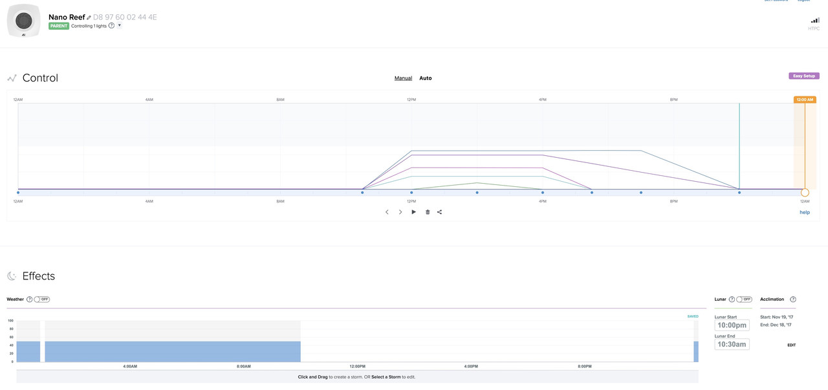Select the timeline point at 4PM
Image resolution: width=828 pixels, height=390 pixels.
coord(542,192)
